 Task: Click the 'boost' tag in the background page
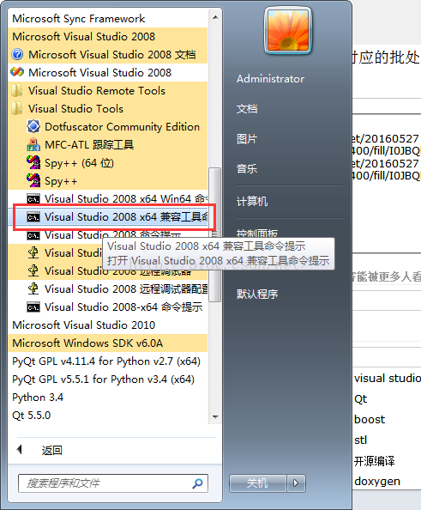[x=370, y=419]
